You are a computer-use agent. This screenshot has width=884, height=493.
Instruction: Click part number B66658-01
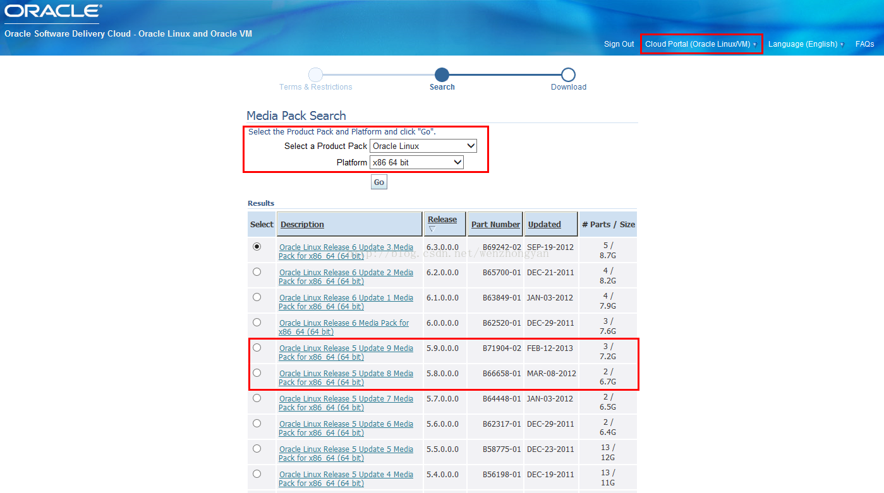pos(502,373)
